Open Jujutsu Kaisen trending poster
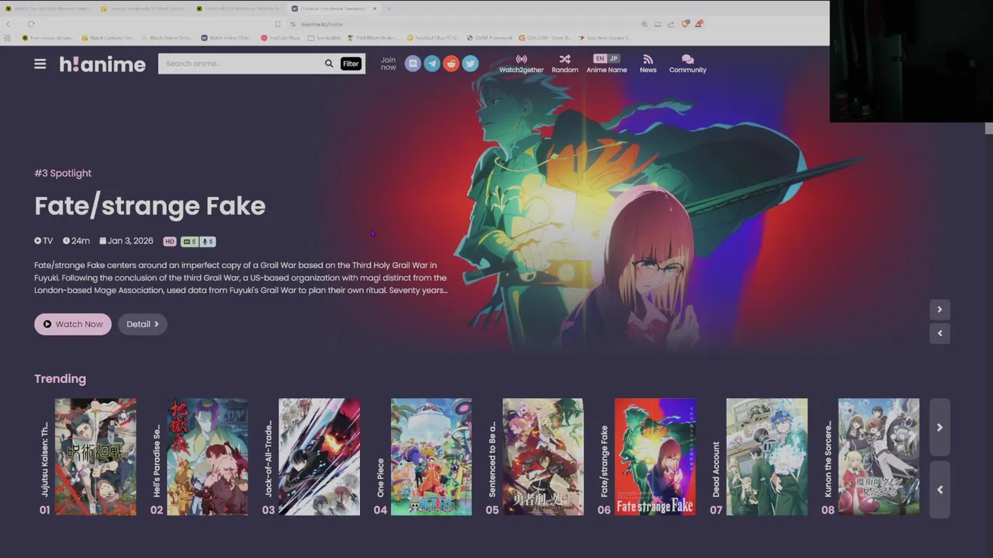 pyautogui.click(x=95, y=457)
